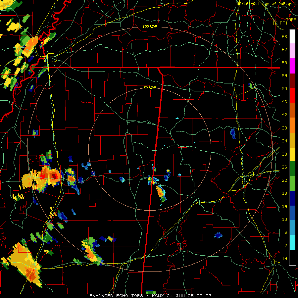Select the bright red legend color band

[x=292, y=95]
